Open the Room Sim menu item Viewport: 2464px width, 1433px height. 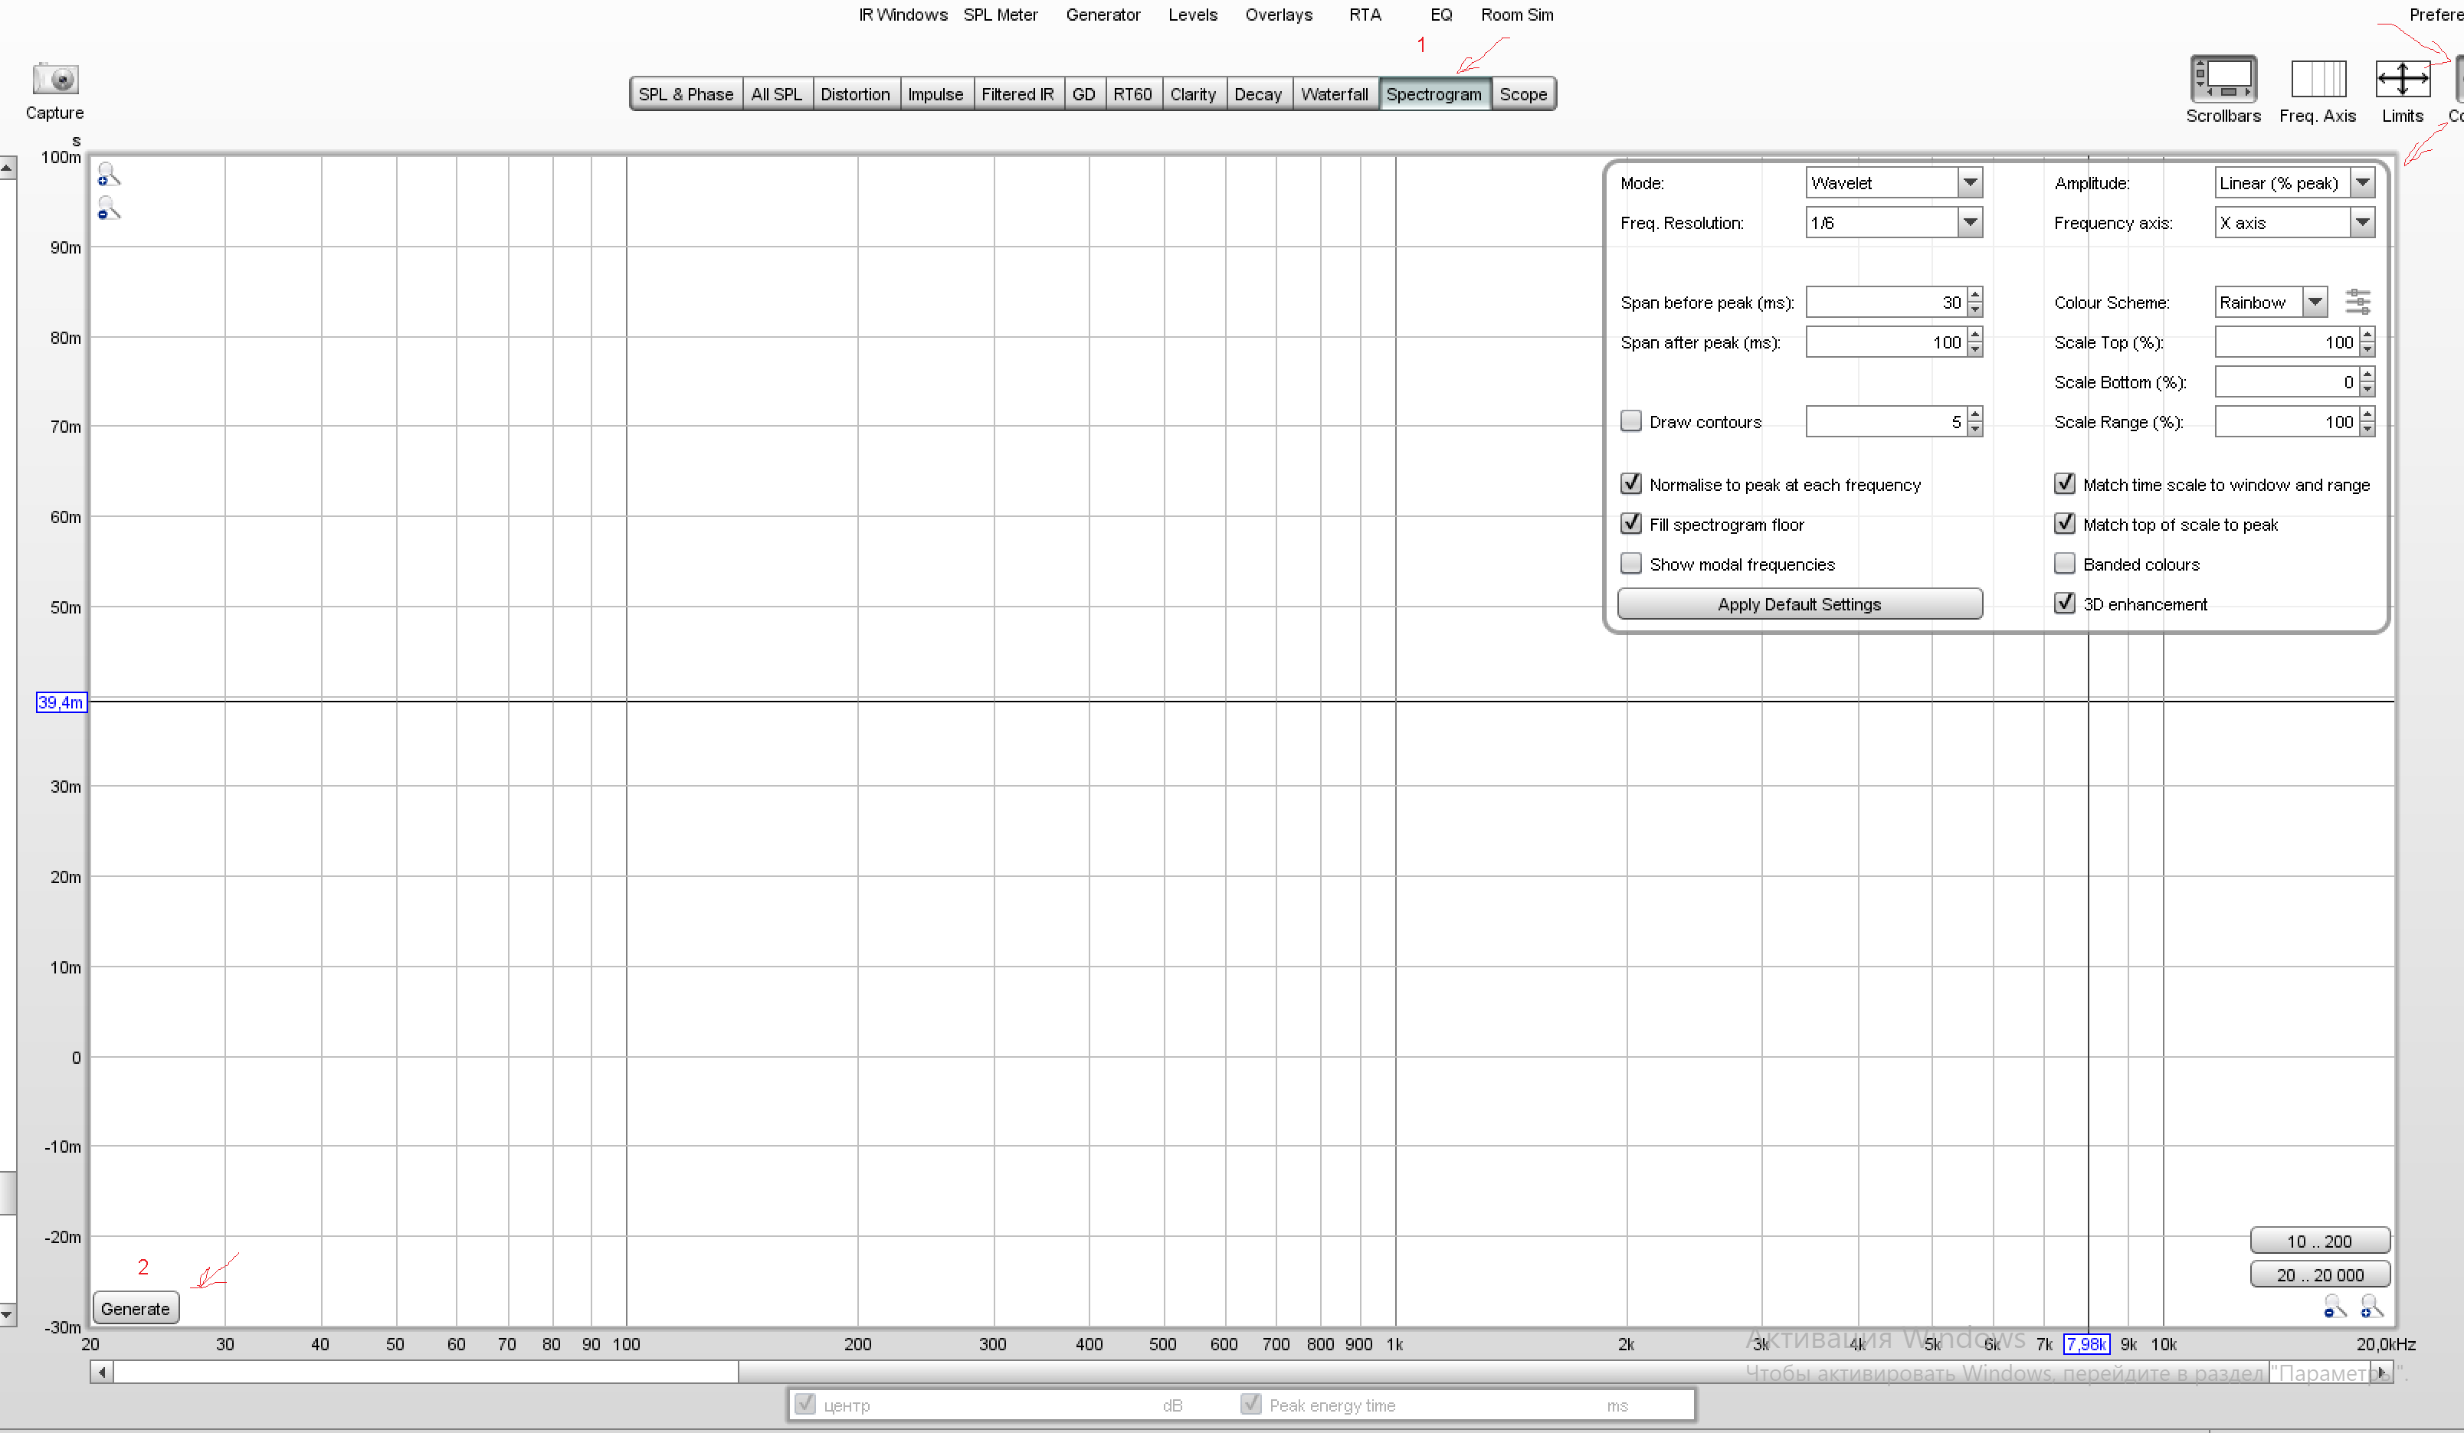1516,15
